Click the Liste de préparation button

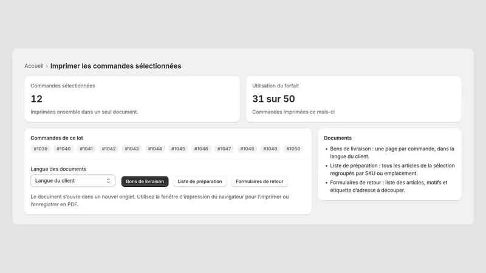(x=200, y=181)
